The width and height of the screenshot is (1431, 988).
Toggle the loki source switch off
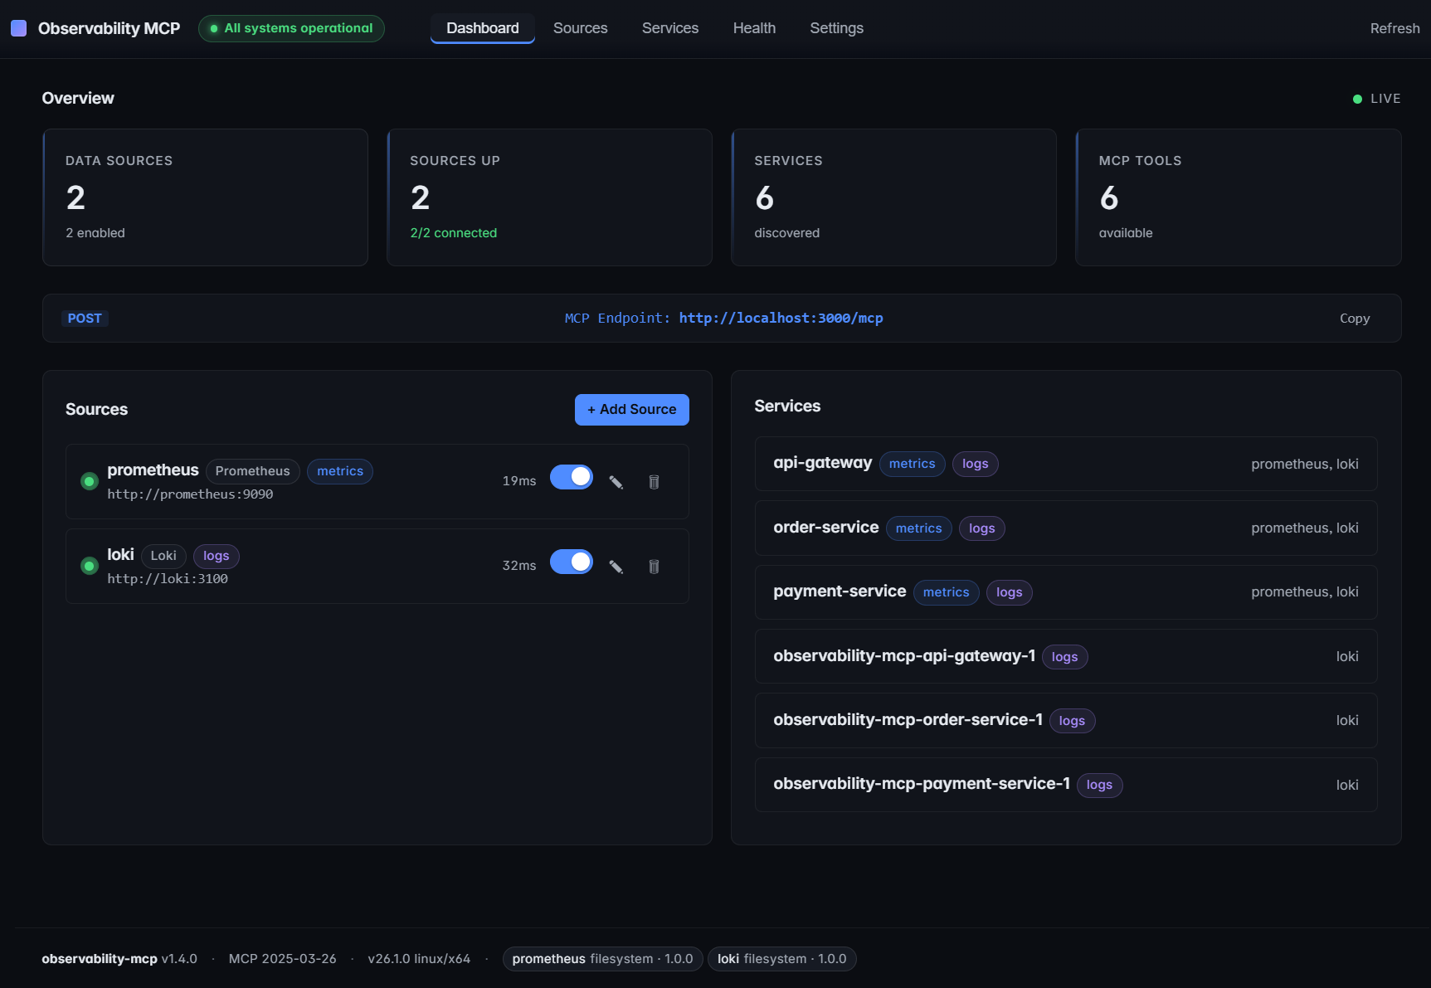click(x=572, y=562)
